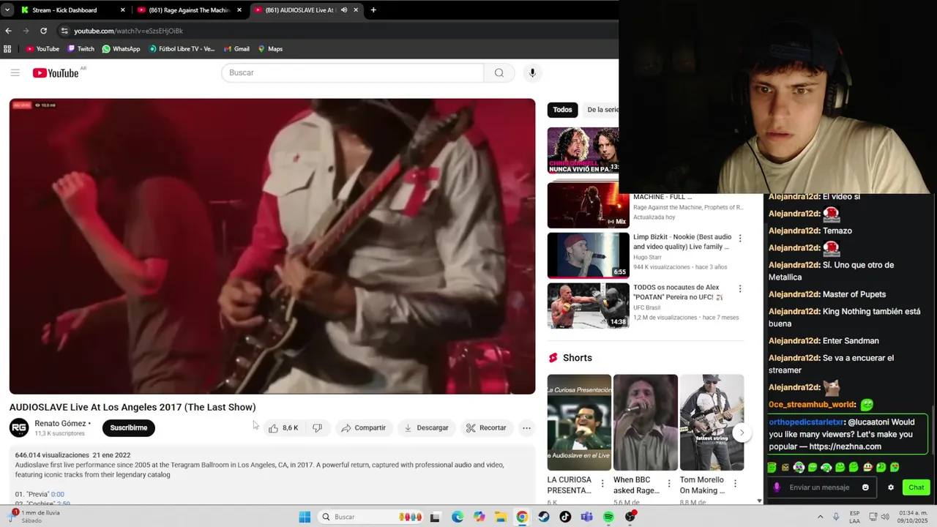Click the Windows taskbar search box

[x=371, y=517]
